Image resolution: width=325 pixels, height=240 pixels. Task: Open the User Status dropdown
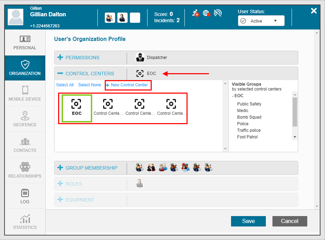pyautogui.click(x=261, y=21)
